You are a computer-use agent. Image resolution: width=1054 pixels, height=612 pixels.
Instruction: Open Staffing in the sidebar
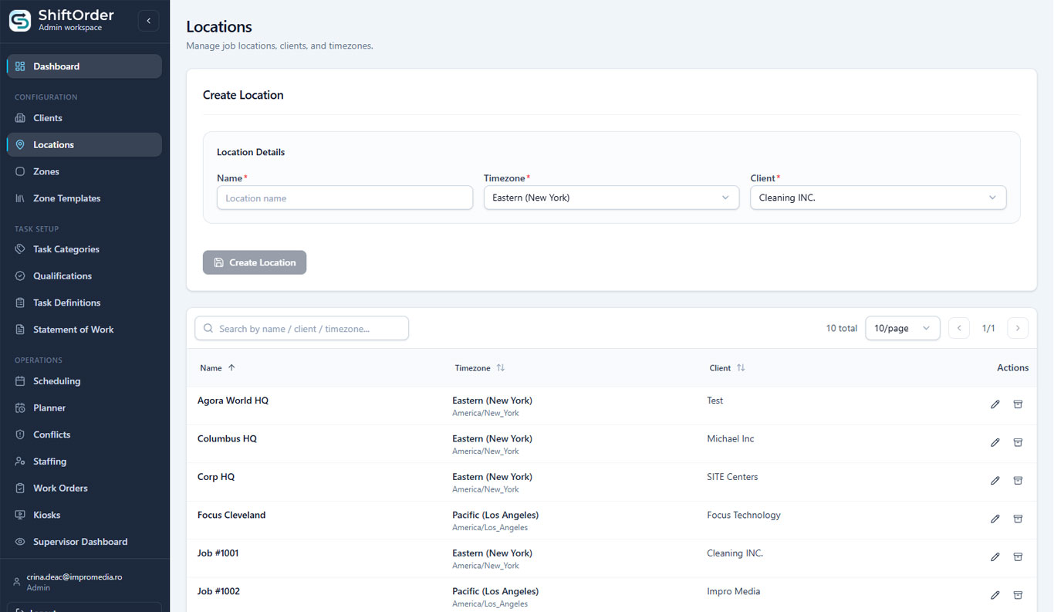tap(84, 462)
